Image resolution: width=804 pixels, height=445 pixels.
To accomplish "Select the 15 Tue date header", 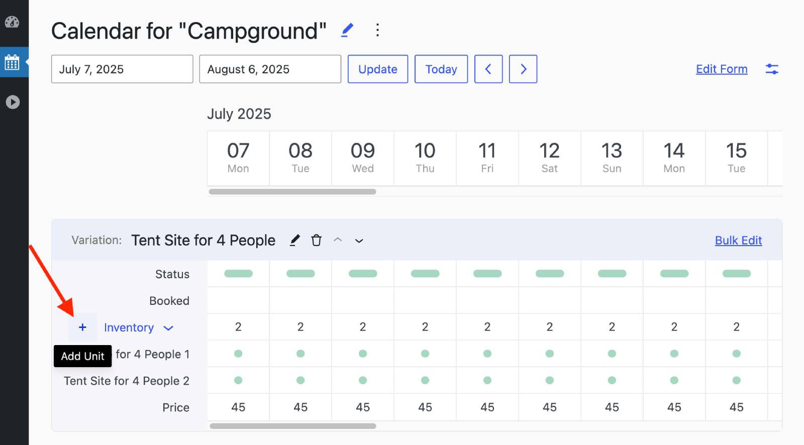I will click(x=737, y=158).
